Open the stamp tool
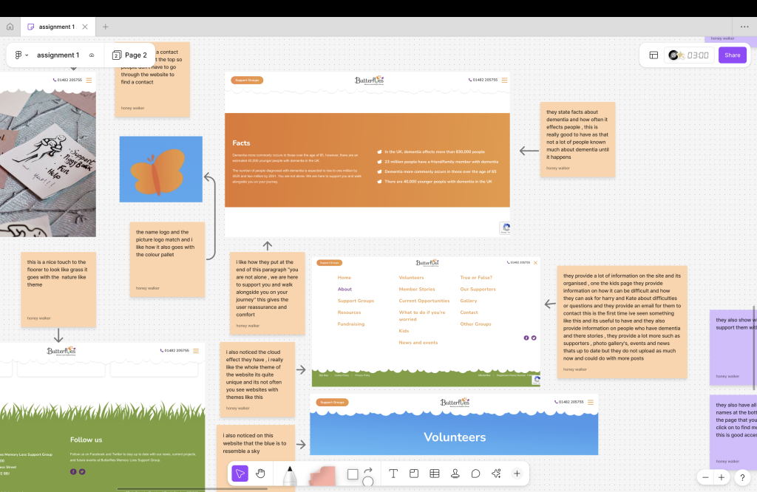The height and width of the screenshot is (492, 757). (455, 474)
